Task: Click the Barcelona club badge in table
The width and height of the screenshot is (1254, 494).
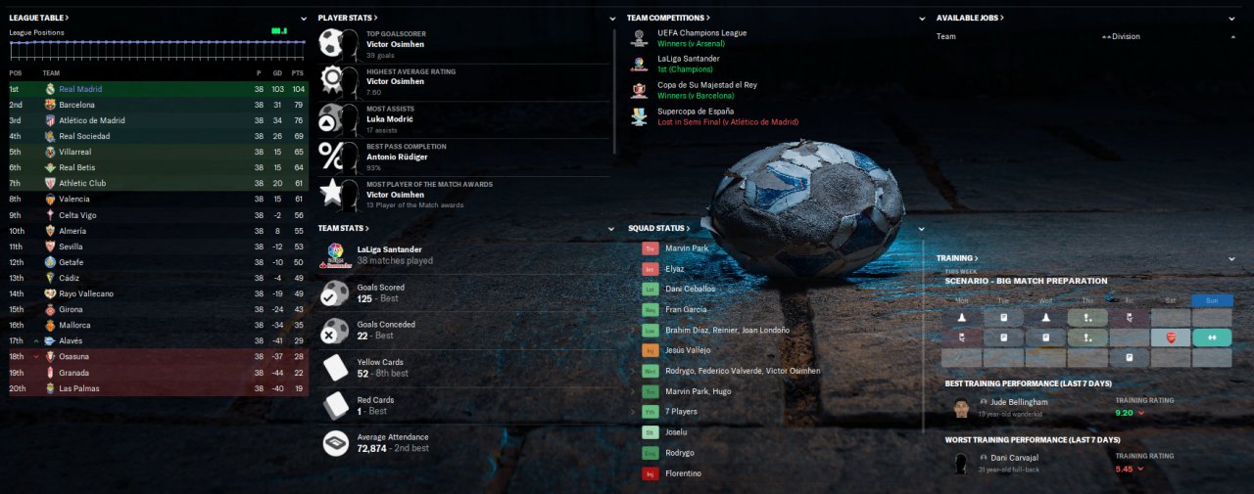Action: [49, 105]
